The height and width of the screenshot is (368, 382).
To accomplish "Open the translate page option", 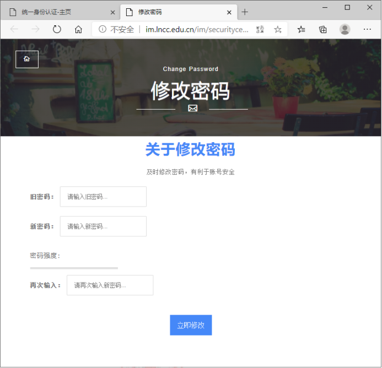I will pyautogui.click(x=260, y=29).
